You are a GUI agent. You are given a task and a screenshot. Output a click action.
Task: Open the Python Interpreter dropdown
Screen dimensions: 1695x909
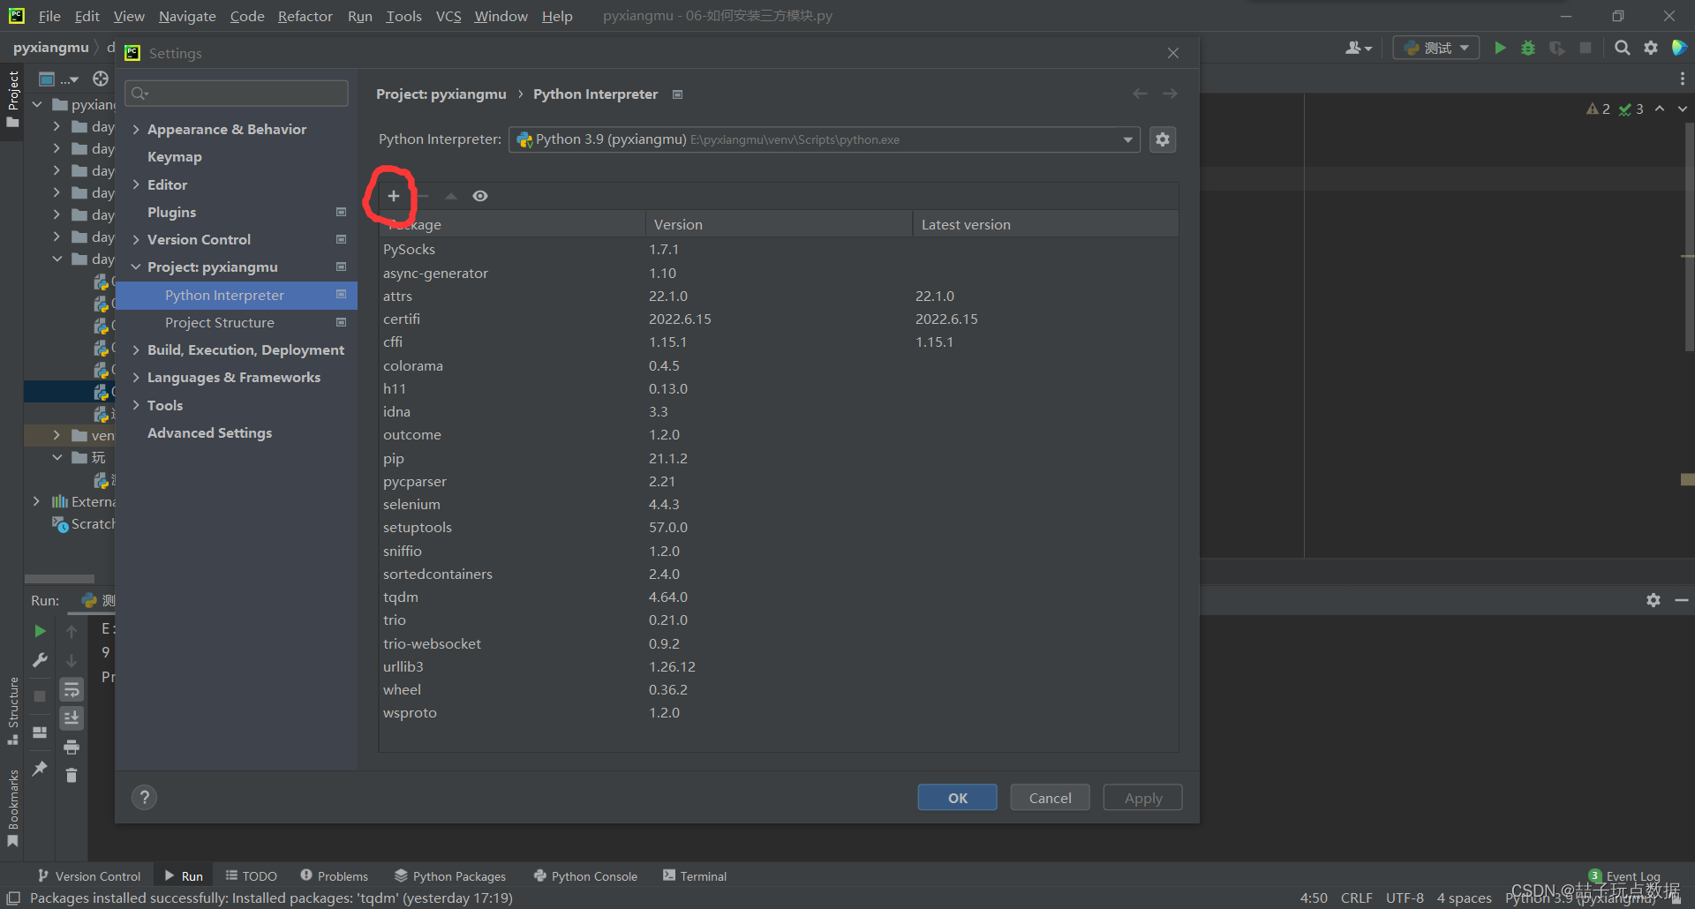825,139
